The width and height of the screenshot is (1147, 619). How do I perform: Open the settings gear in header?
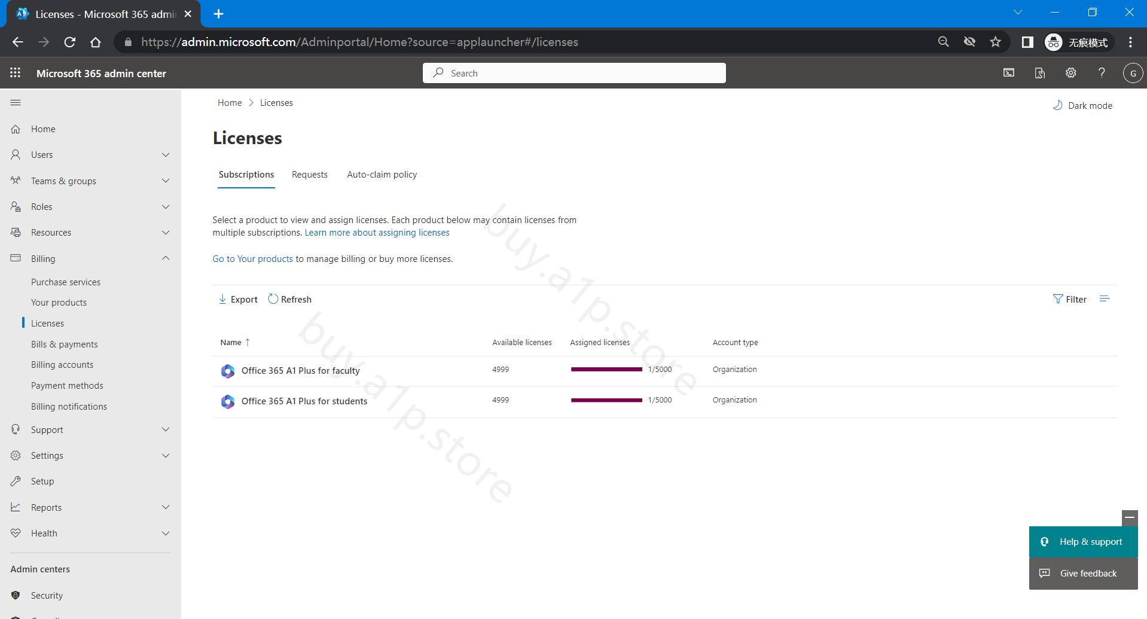pyautogui.click(x=1071, y=73)
